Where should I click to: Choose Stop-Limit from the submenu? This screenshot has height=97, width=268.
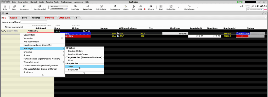point(84,70)
